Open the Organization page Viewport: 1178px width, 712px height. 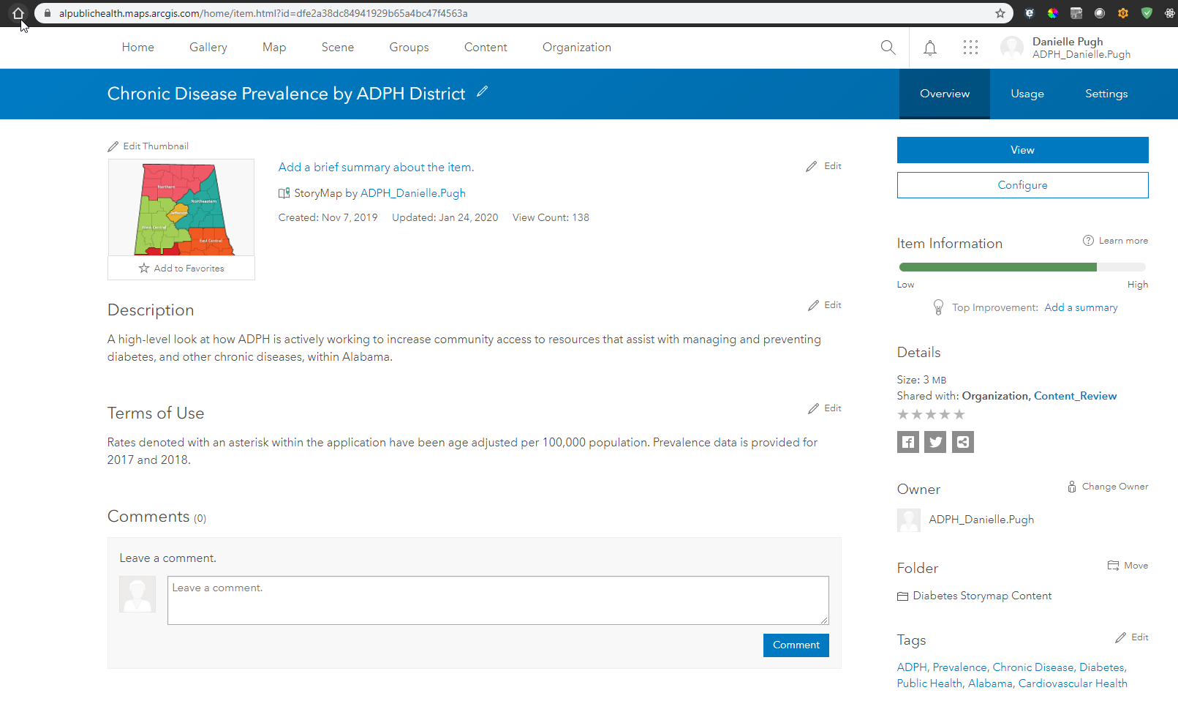[x=577, y=48]
